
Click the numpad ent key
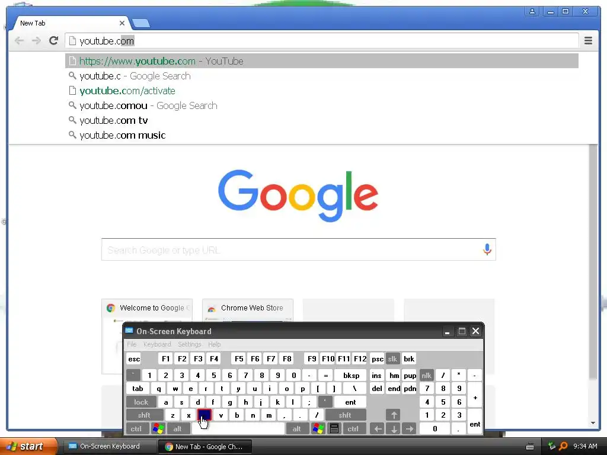[475, 422]
